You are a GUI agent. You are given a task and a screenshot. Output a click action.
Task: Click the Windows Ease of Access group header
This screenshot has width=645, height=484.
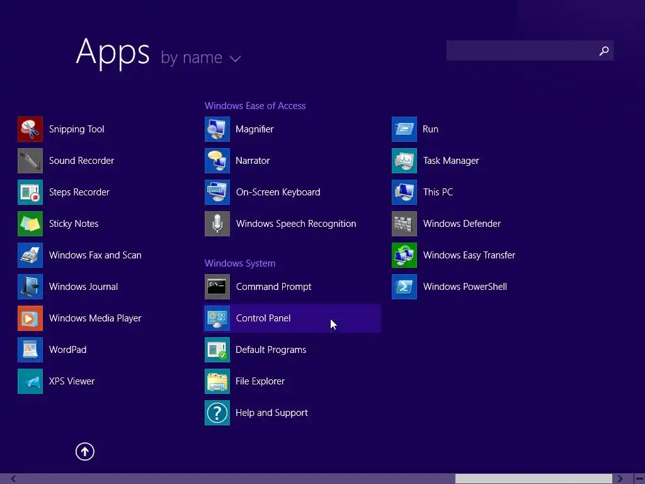pyautogui.click(x=255, y=106)
